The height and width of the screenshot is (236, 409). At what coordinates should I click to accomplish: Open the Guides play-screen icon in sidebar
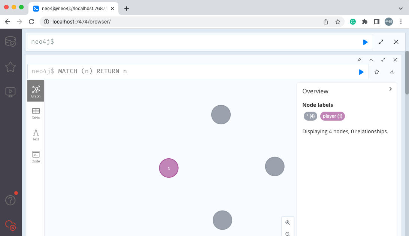tap(10, 92)
